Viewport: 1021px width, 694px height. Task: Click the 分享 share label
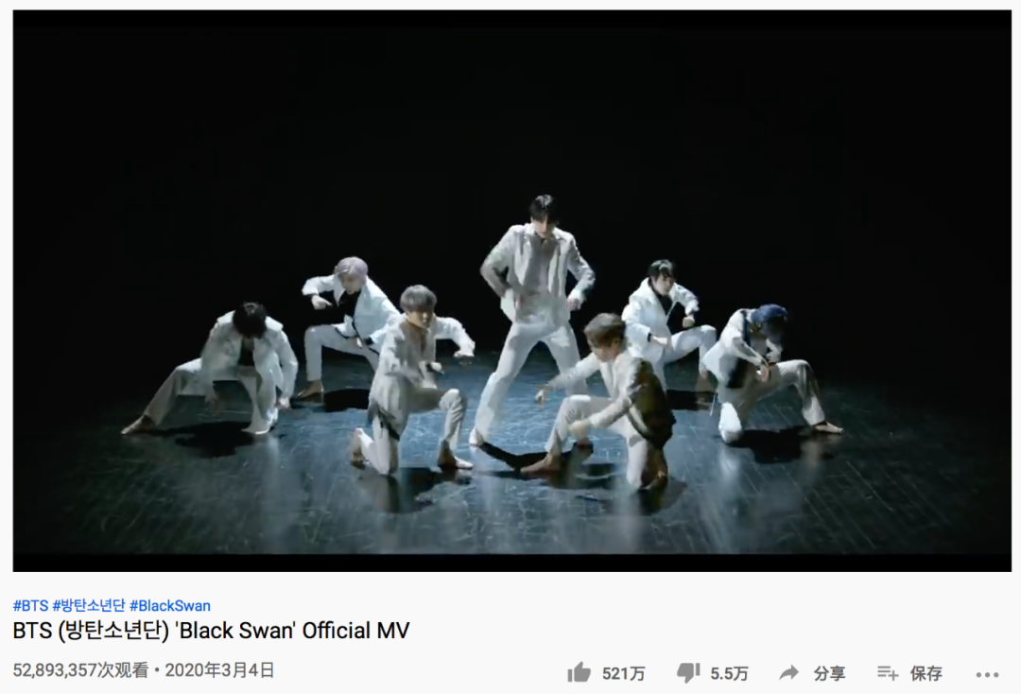[x=829, y=673]
